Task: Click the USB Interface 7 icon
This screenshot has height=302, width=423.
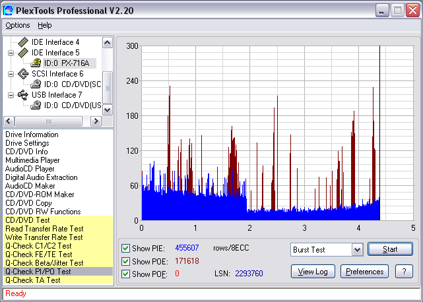Action: [23, 95]
